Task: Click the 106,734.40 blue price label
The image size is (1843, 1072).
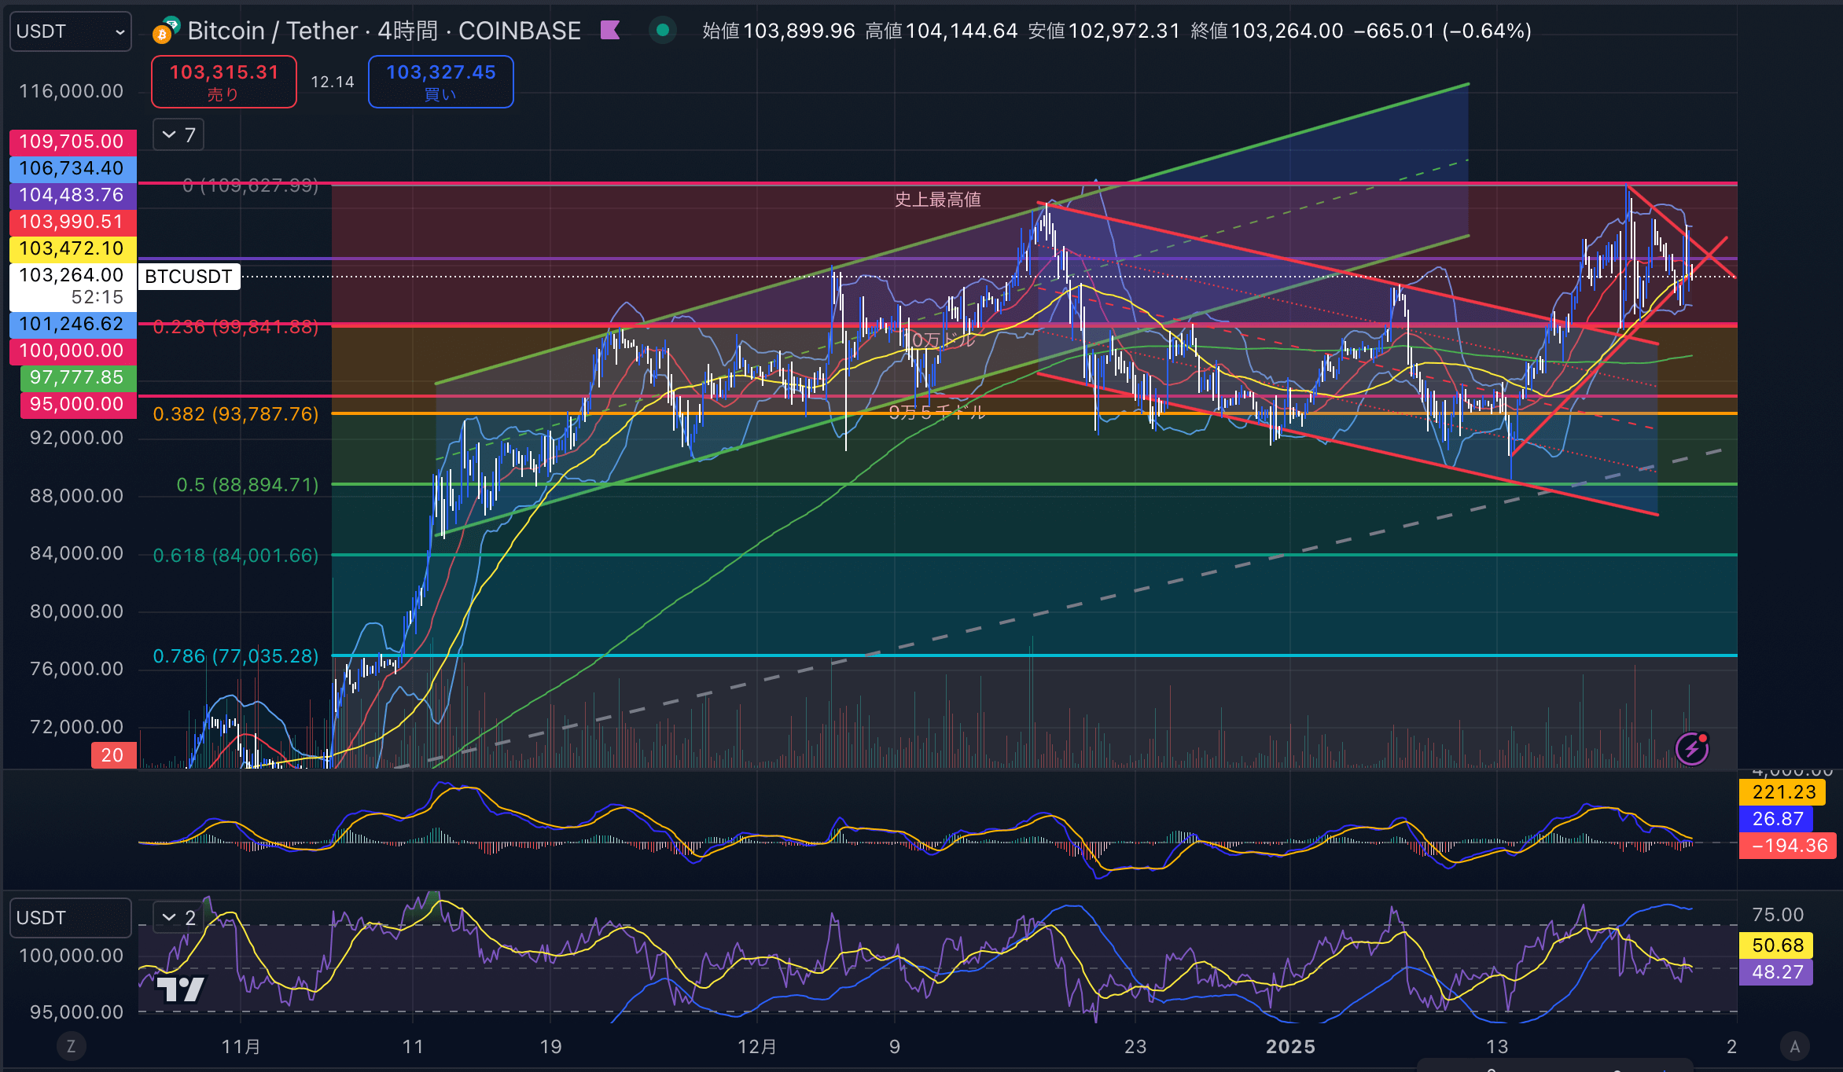Action: (x=72, y=168)
